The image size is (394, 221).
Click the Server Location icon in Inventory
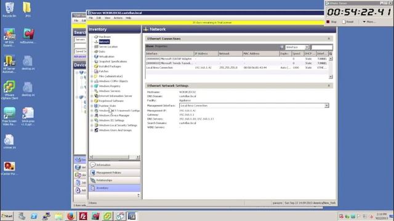click(96, 47)
